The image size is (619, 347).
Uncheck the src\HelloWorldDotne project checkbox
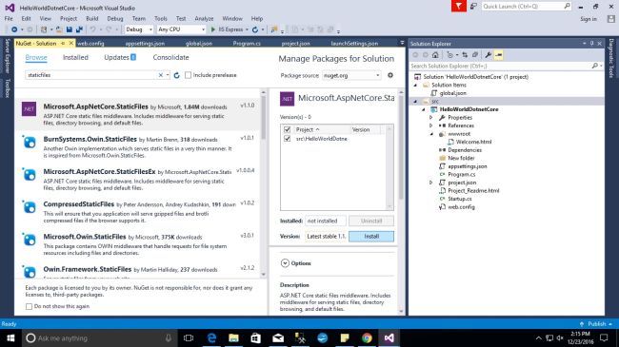pyautogui.click(x=287, y=139)
